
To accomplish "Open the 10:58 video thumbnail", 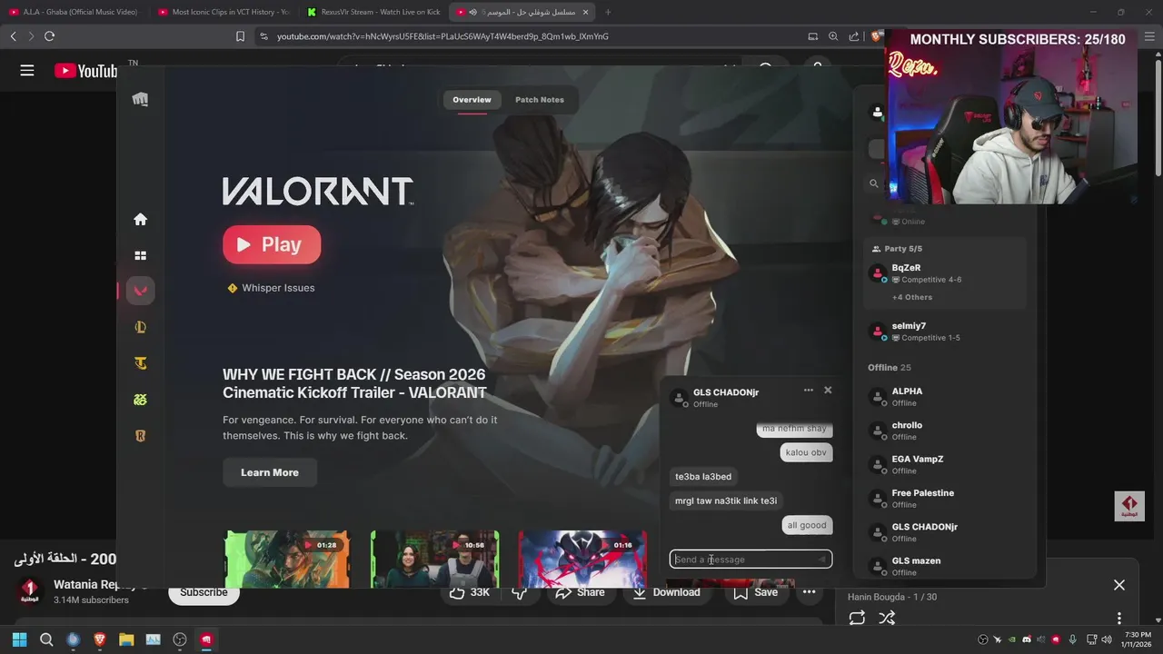I will tap(434, 559).
